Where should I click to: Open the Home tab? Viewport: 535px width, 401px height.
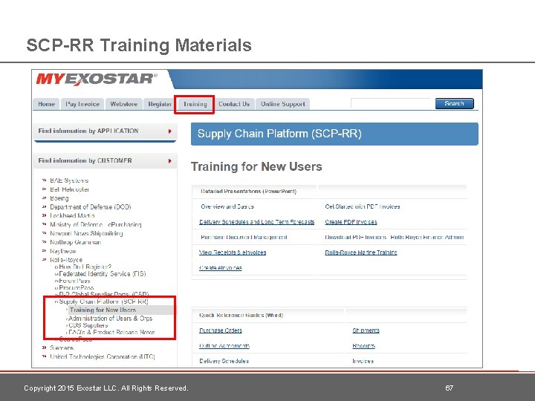pyautogui.click(x=46, y=104)
